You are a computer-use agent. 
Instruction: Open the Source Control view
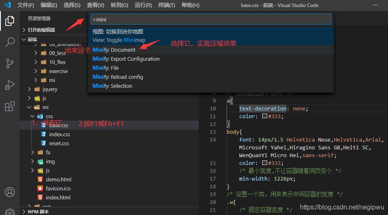pos(10,64)
